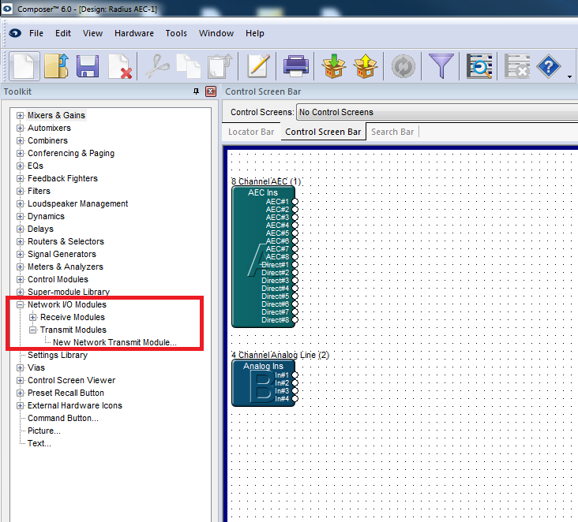This screenshot has width=578, height=522.
Task: Expand the Filters tree node
Action: point(21,191)
